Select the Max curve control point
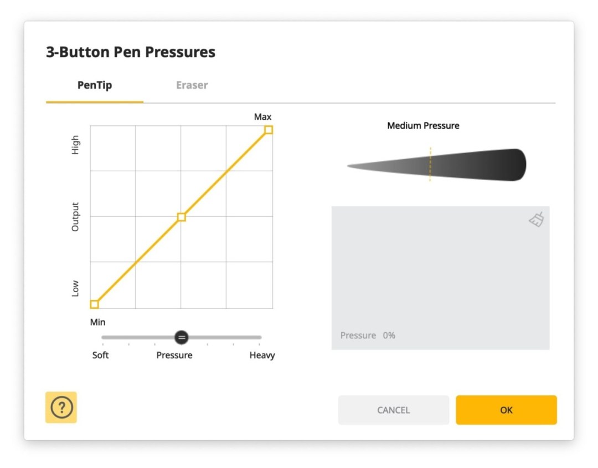 tap(269, 130)
